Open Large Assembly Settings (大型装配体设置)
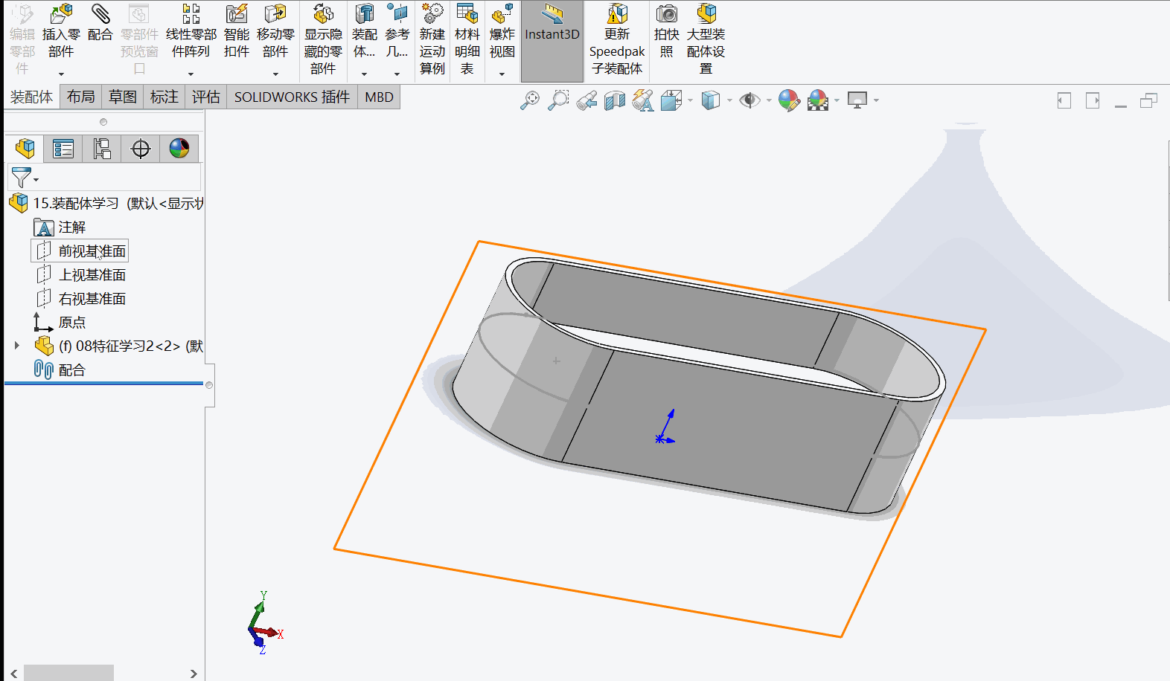 pos(706,39)
